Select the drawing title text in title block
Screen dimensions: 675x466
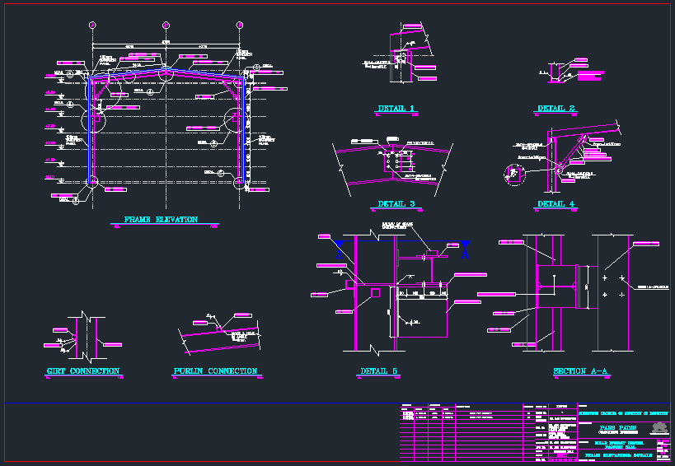pos(618,454)
